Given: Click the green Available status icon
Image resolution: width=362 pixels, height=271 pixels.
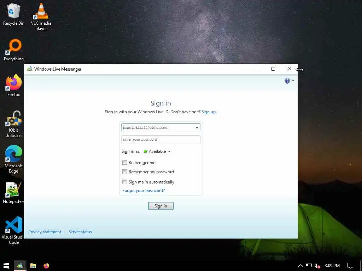Looking at the screenshot, I should click(x=145, y=151).
